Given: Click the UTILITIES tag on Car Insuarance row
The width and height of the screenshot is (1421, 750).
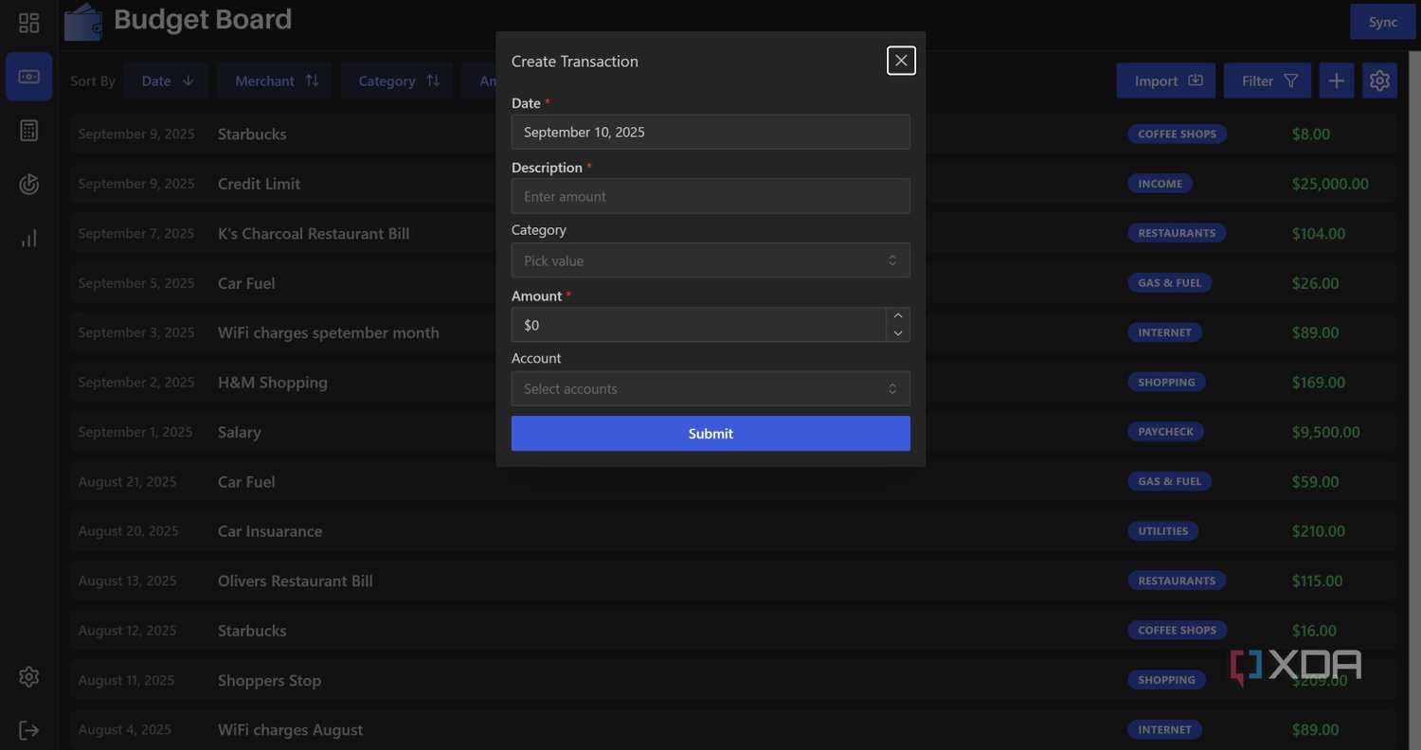Looking at the screenshot, I should click(1162, 531).
